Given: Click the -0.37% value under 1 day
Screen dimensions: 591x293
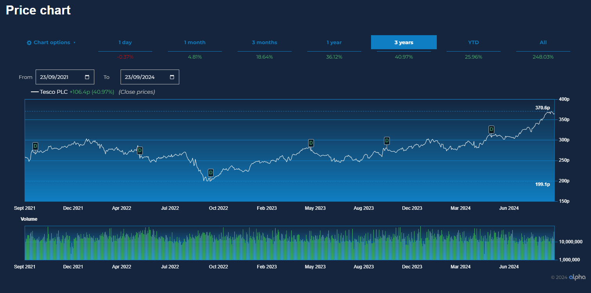Looking at the screenshot, I should click(x=125, y=57).
